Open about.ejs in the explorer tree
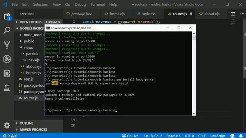Image resolution: width=246 pixels, height=138 pixels. click(33, 66)
